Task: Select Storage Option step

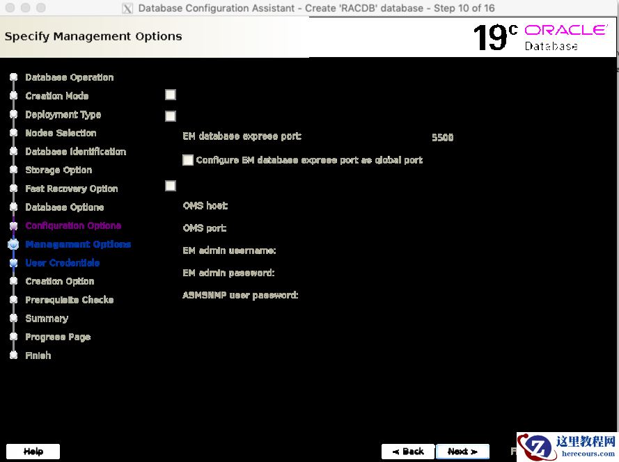Action: tap(58, 170)
